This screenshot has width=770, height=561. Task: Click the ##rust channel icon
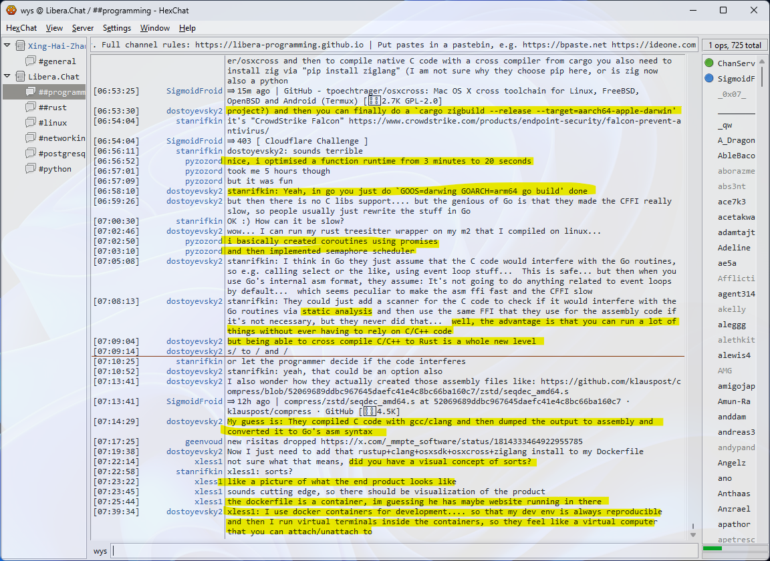click(x=30, y=108)
